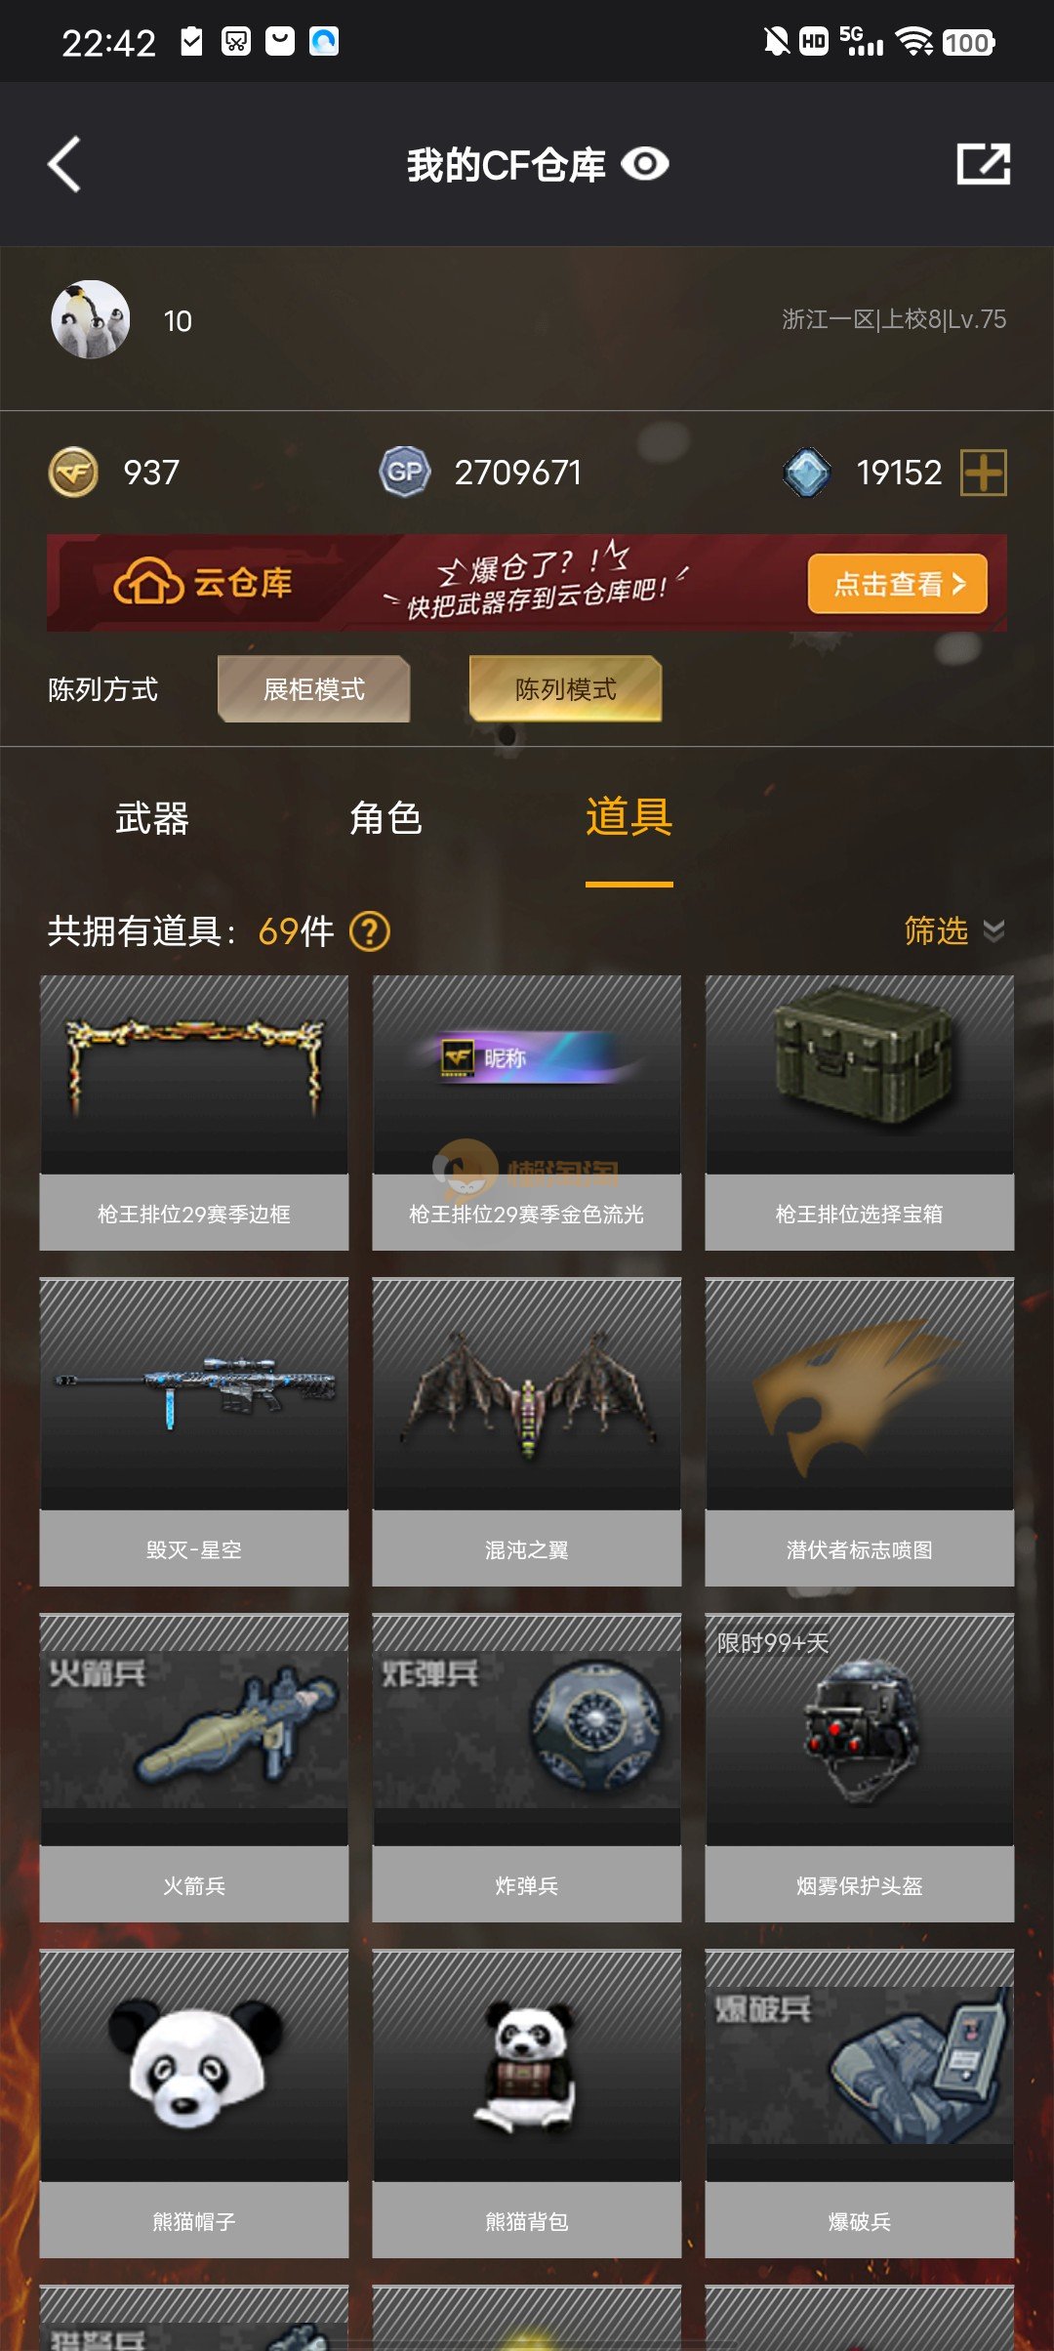Open the share icon at top right

point(983,164)
